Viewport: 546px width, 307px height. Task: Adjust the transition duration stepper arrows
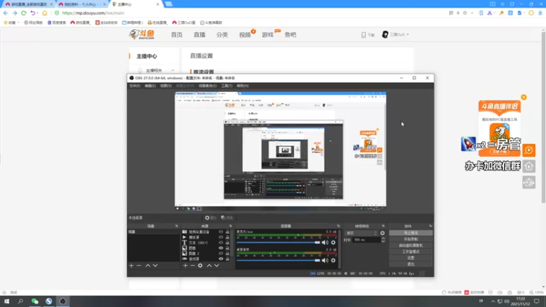tap(383, 240)
